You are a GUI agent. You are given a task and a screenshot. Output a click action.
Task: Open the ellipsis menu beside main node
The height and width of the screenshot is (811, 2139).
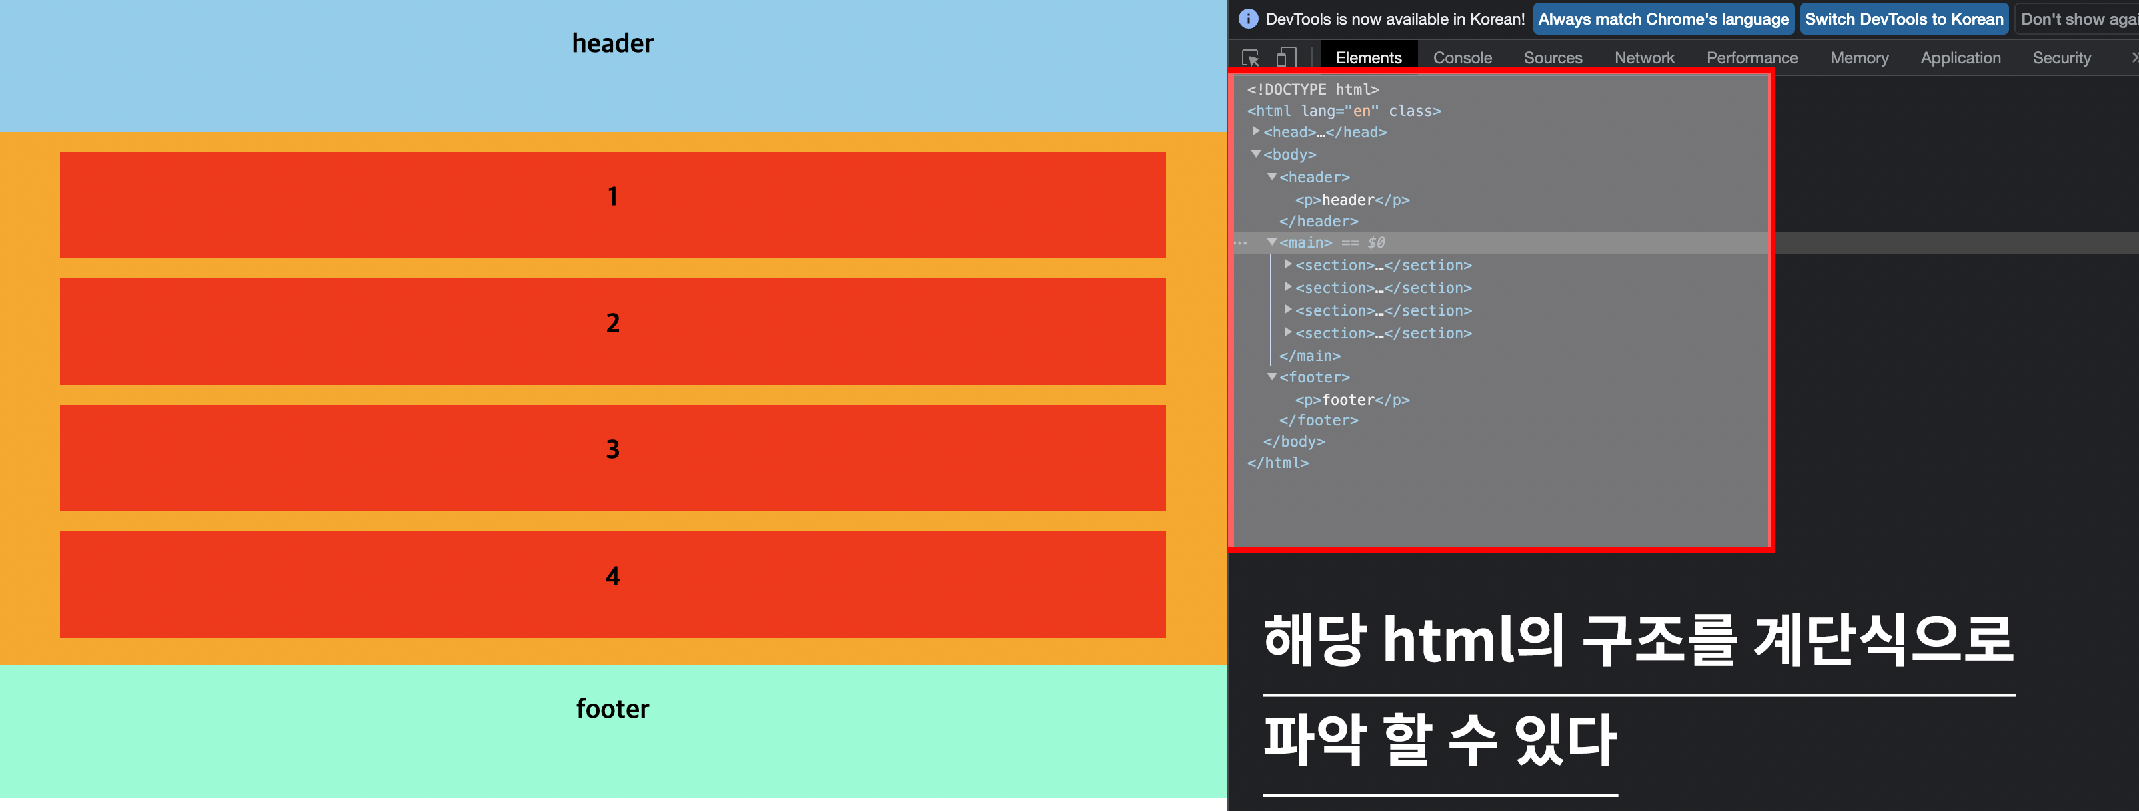(1241, 242)
